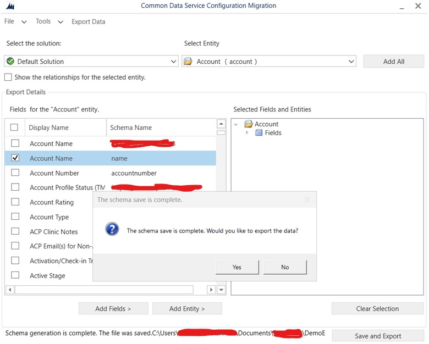Click the Add All button

click(393, 62)
